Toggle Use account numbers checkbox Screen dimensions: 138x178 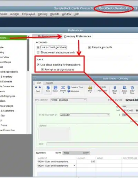coord(38,47)
